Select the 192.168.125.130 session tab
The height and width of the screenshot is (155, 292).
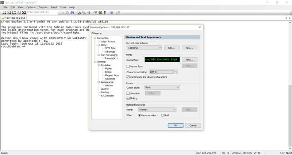click(14, 19)
